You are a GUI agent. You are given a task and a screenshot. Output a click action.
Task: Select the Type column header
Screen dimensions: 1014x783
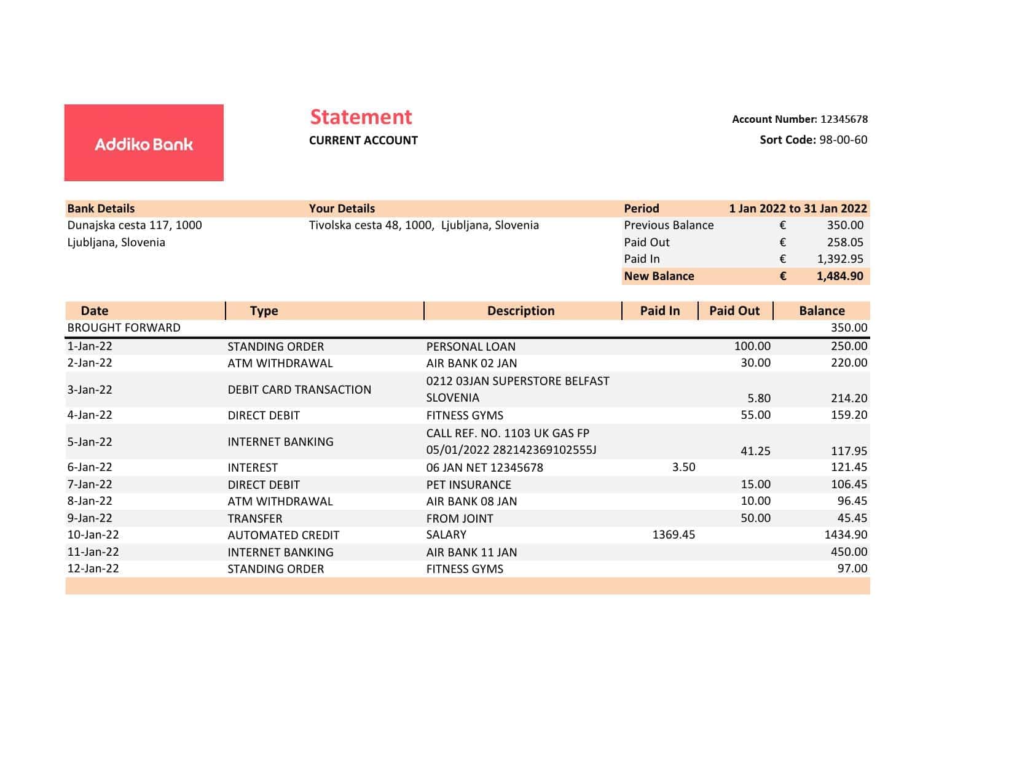click(264, 311)
